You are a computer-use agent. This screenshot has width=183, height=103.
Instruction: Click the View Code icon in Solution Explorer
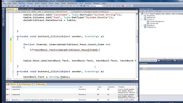154,11
